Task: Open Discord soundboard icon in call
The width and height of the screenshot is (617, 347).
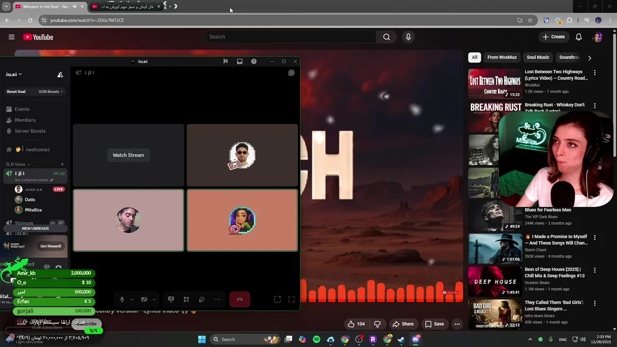Action: (202, 299)
